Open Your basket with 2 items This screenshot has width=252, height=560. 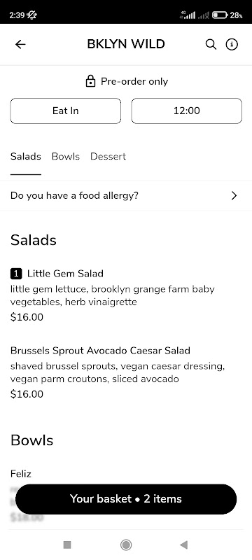point(126,499)
